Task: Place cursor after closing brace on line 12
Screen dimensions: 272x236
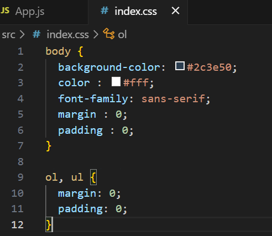Action: 53,225
